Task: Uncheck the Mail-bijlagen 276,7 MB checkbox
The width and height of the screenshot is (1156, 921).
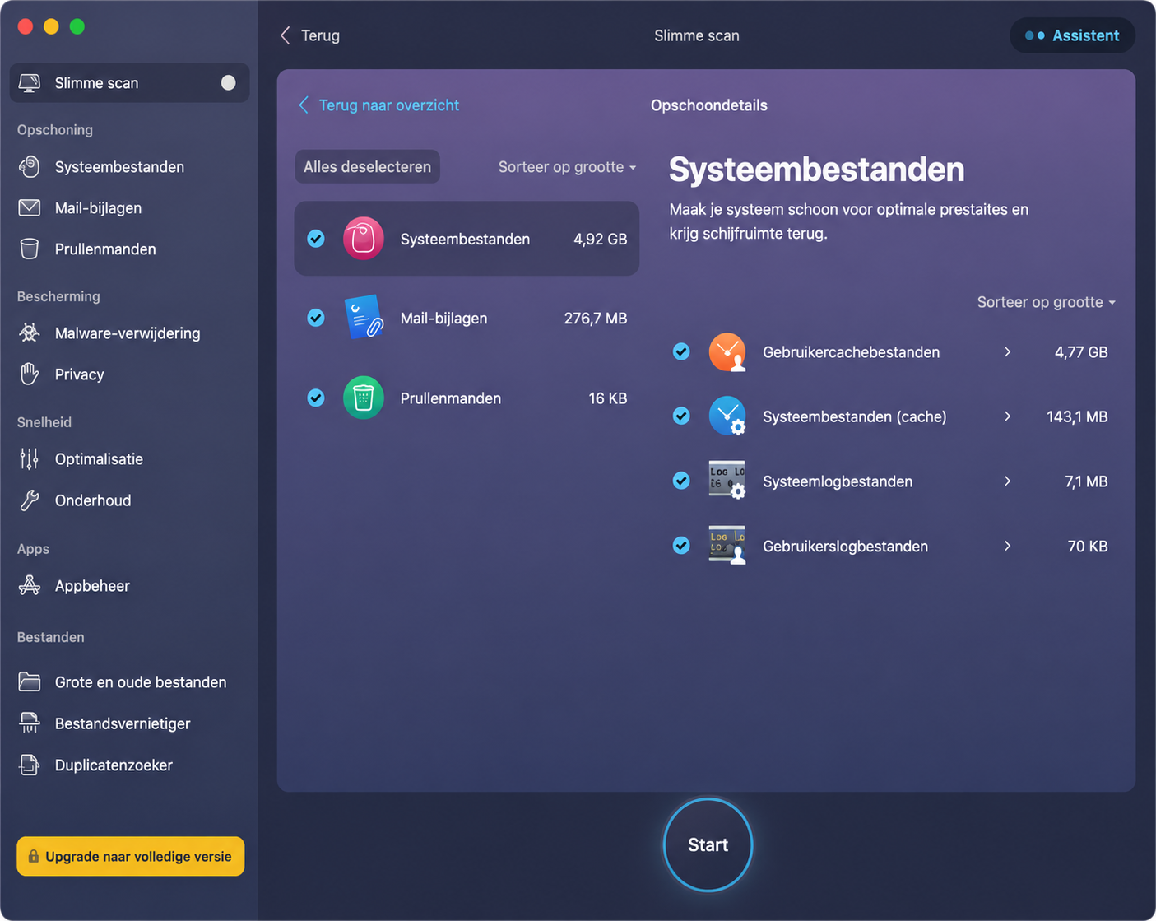Action: click(316, 318)
